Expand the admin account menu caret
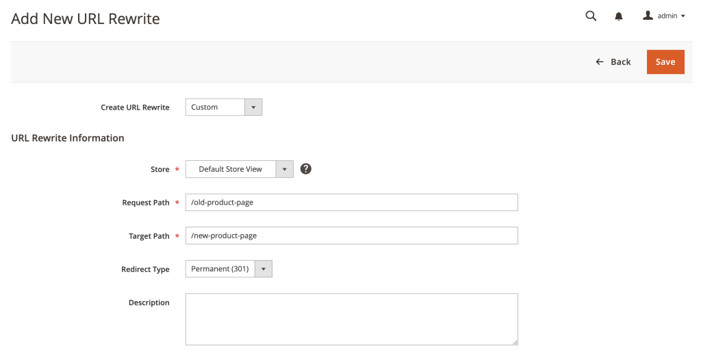Image resolution: width=701 pixels, height=354 pixels. point(683,16)
